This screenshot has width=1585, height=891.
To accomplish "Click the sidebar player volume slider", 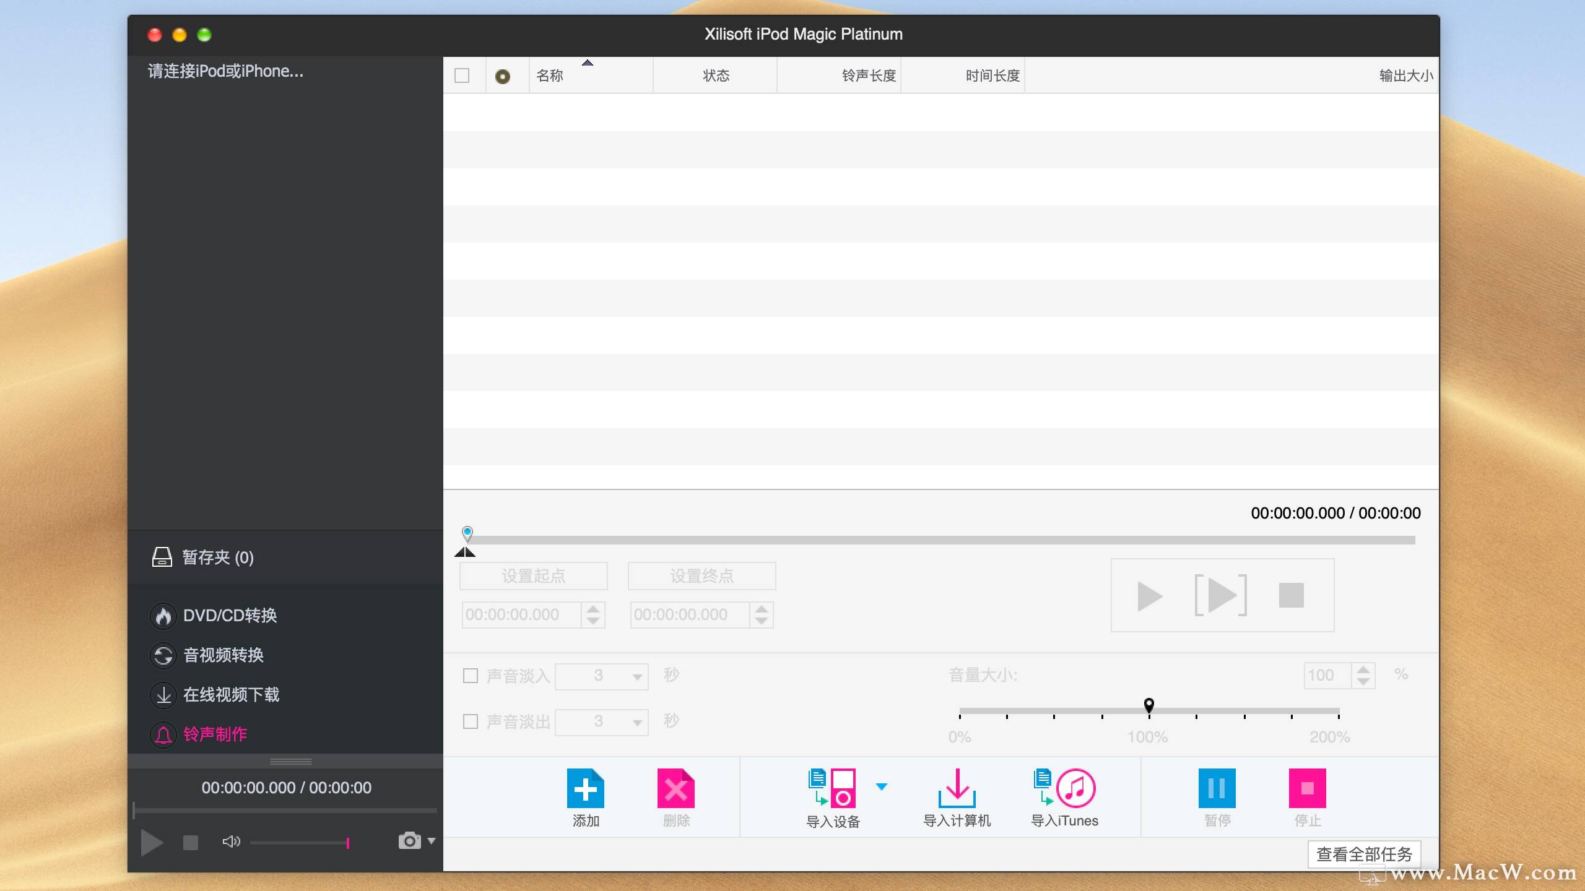I will tap(300, 843).
